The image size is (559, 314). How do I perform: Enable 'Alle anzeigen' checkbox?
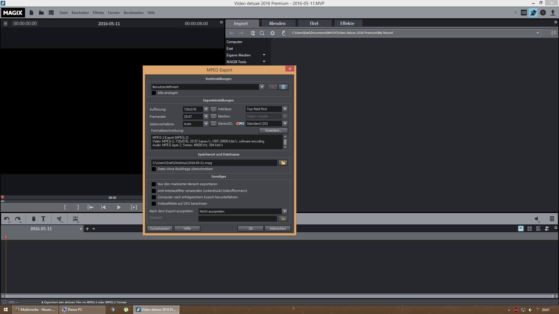[154, 93]
